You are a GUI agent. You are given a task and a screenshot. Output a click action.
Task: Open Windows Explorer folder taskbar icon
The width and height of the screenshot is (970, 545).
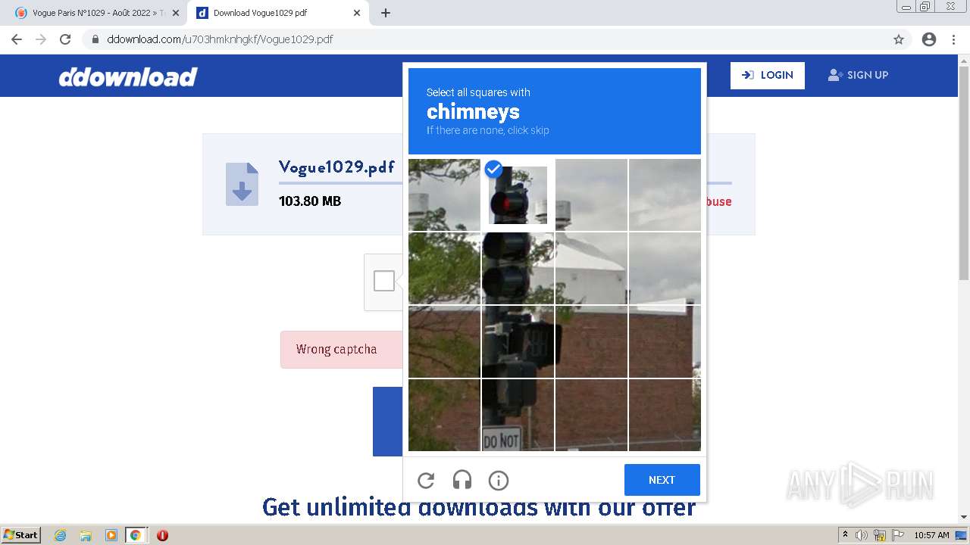(x=86, y=535)
